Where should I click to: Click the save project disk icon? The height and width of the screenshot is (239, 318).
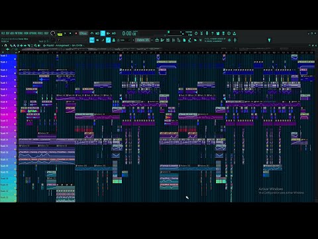pyautogui.click(x=218, y=33)
